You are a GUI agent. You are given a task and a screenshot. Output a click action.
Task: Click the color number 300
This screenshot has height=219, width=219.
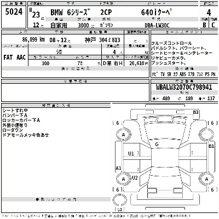[45, 64]
